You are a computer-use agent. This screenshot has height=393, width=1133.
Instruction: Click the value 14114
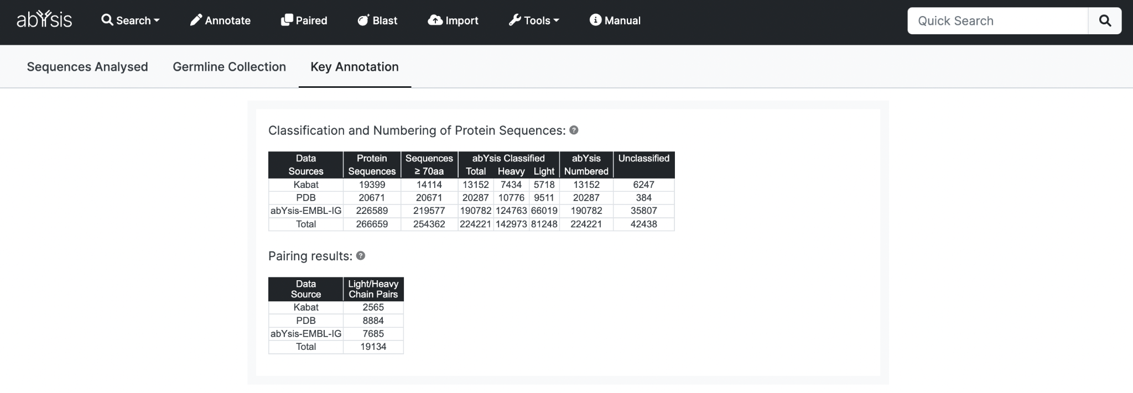click(x=429, y=185)
